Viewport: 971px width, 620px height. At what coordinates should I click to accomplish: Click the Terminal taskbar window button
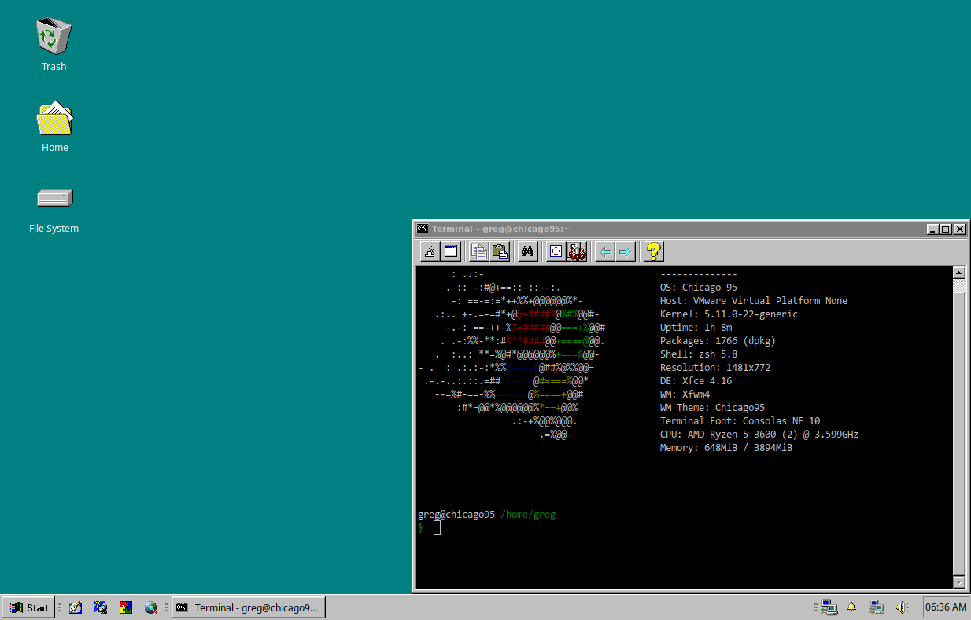pos(249,607)
